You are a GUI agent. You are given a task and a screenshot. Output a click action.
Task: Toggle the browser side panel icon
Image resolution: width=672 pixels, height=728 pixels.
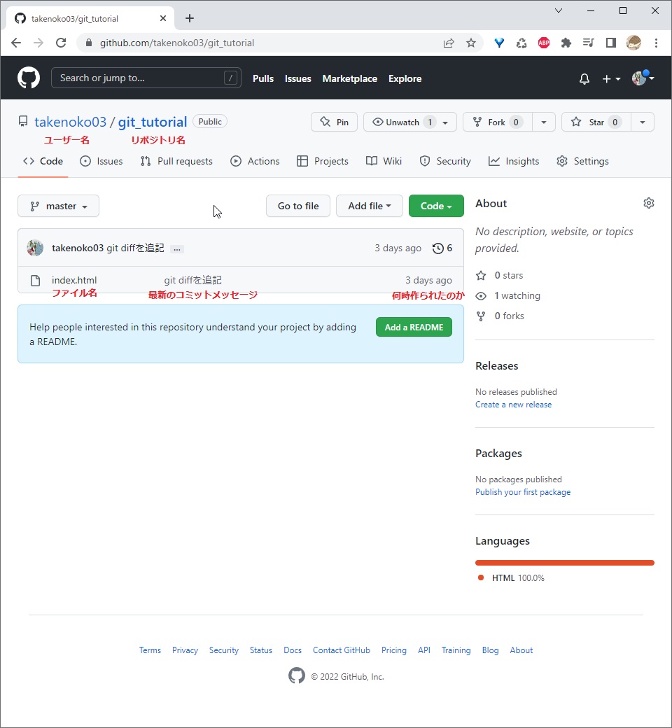[611, 43]
